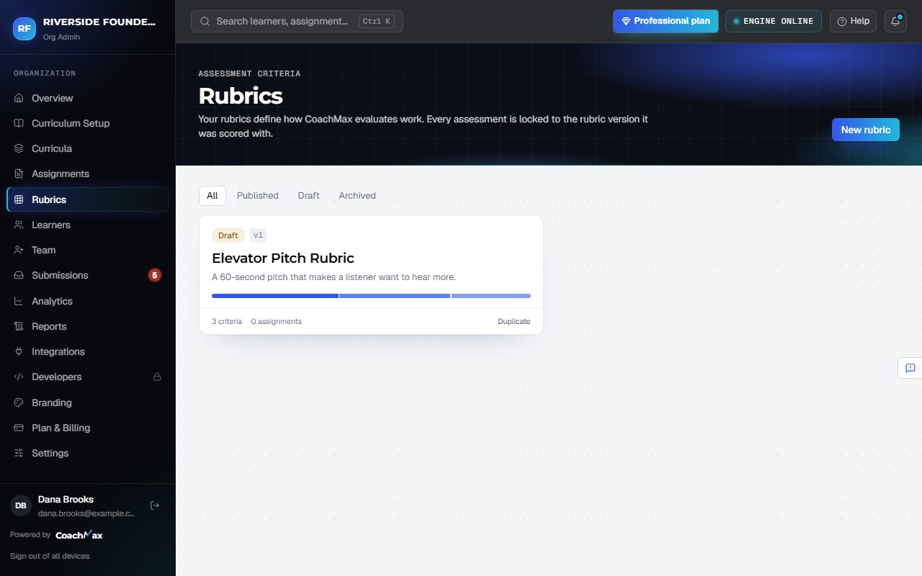
Task: Open the Help button
Action: pos(853,21)
